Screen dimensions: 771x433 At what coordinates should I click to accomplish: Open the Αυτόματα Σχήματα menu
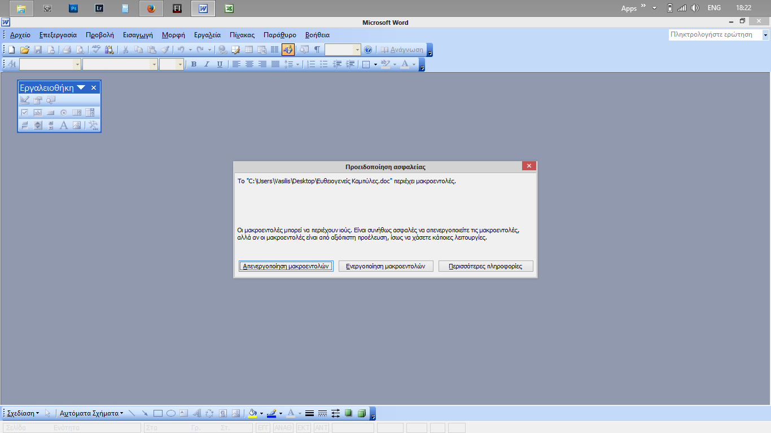91,413
